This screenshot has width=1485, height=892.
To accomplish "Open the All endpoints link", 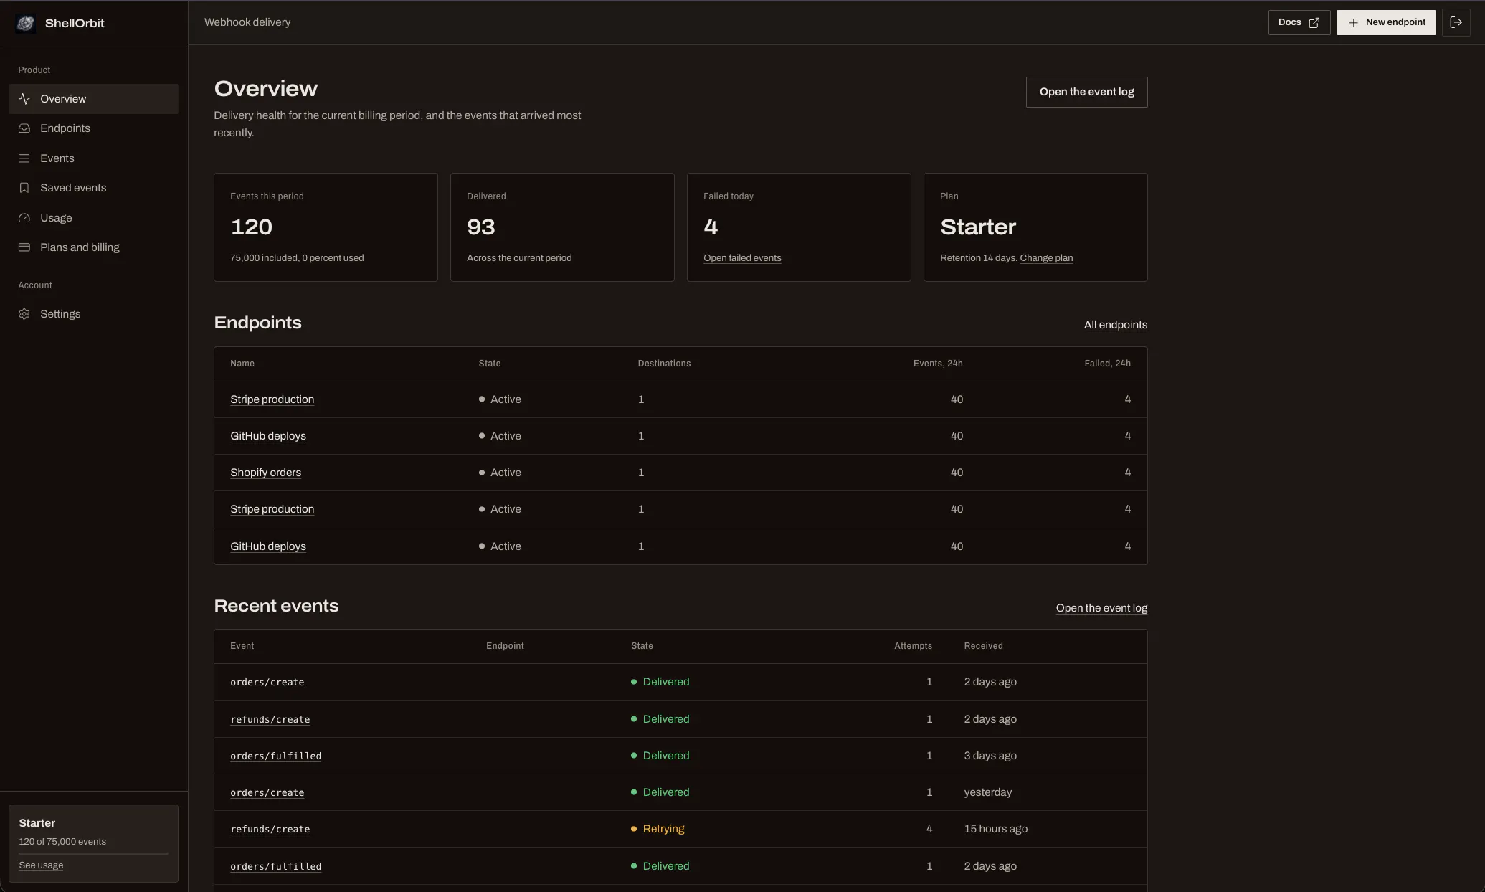I will pos(1115,325).
